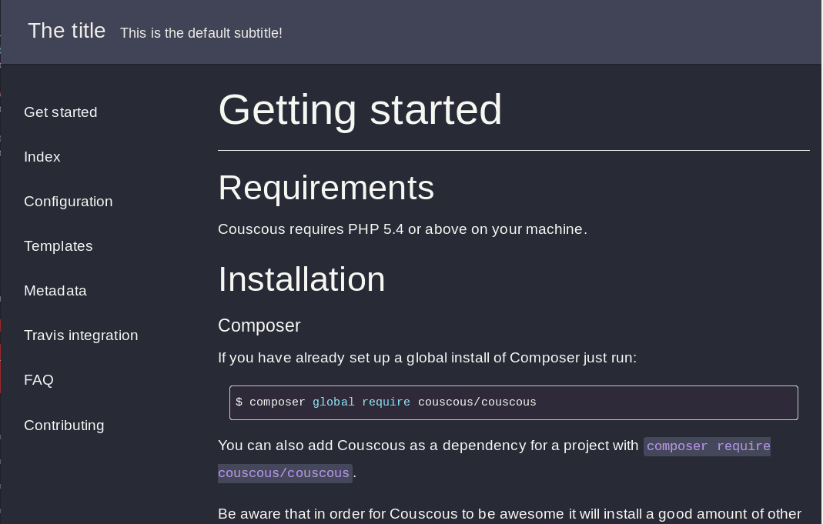Screen dimensions: 823x524
Task: Go to the Contributing page
Action: coord(64,426)
